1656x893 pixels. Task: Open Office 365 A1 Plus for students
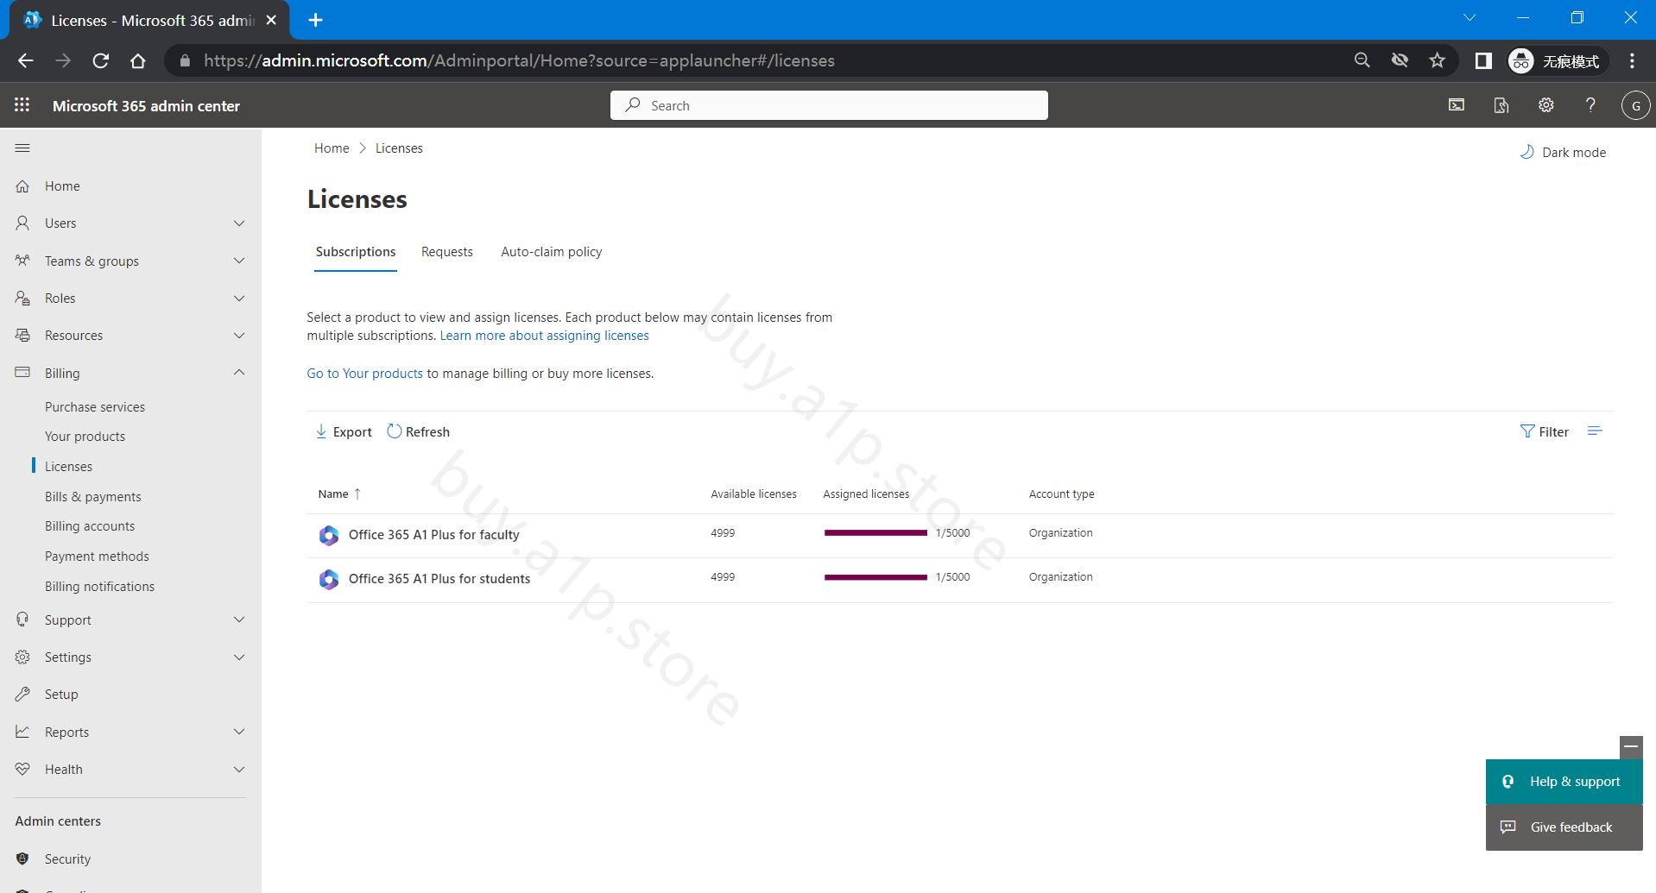click(x=439, y=579)
